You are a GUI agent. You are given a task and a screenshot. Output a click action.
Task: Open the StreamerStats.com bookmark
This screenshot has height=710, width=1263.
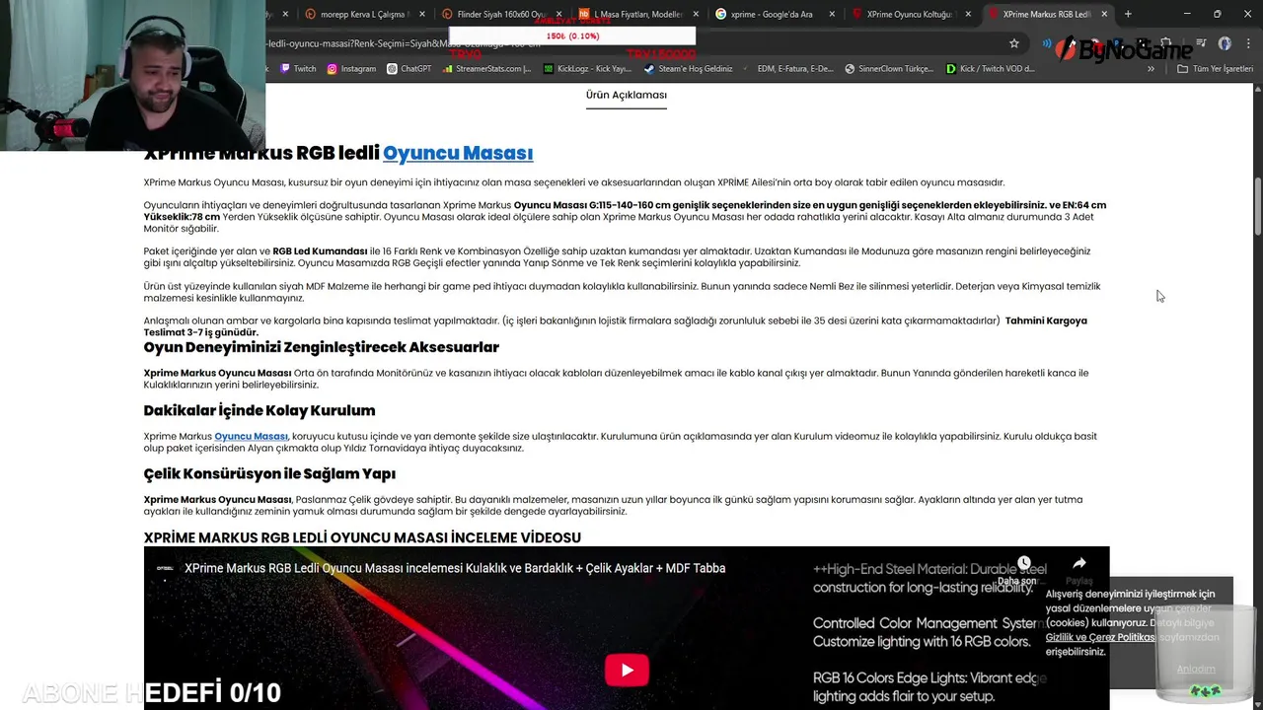point(487,69)
